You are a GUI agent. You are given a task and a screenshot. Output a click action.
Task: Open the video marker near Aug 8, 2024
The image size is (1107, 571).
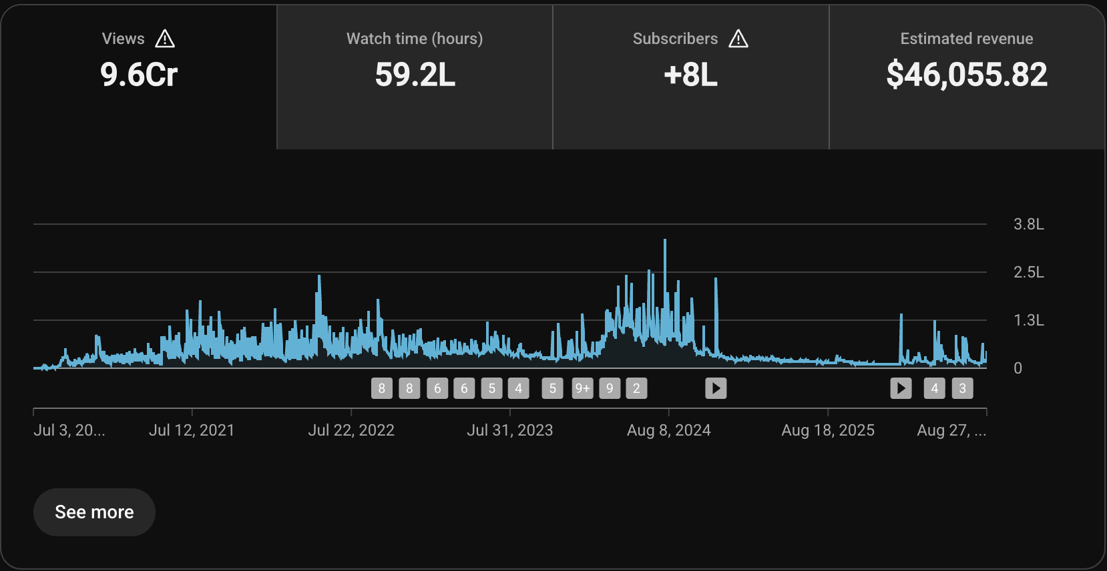click(716, 388)
